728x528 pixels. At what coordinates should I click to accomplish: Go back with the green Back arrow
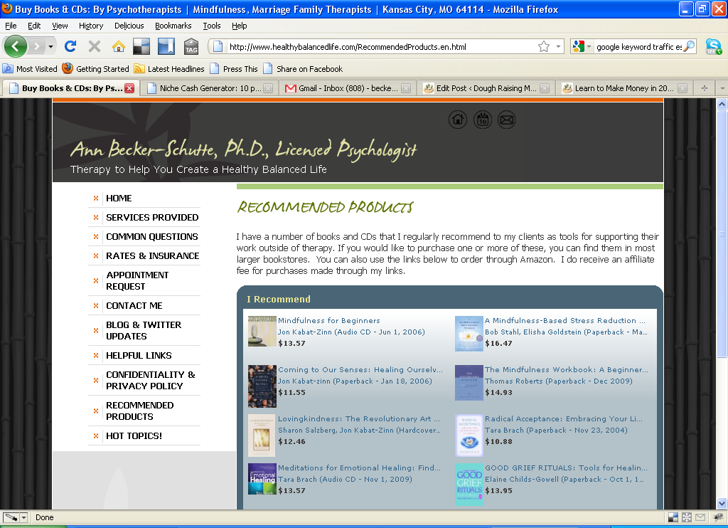[16, 46]
